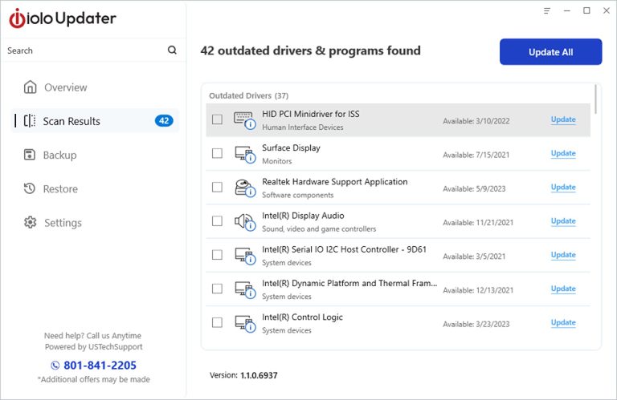
Task: Check the HID PCI Minidriver for ISS checkbox
Action: (217, 119)
